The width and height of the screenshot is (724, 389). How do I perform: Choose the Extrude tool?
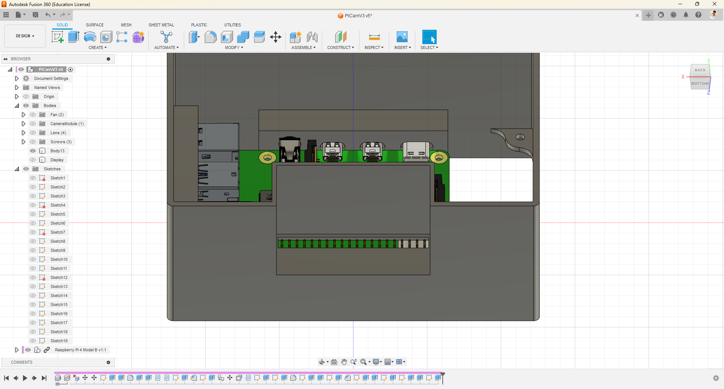pyautogui.click(x=74, y=37)
